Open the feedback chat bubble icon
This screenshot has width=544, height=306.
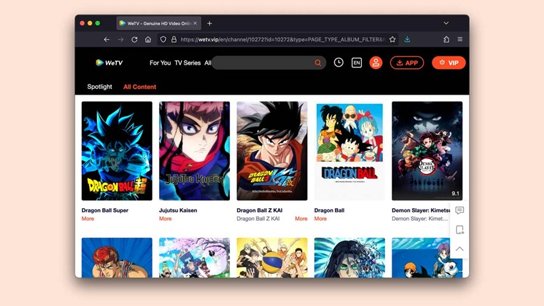click(x=460, y=211)
